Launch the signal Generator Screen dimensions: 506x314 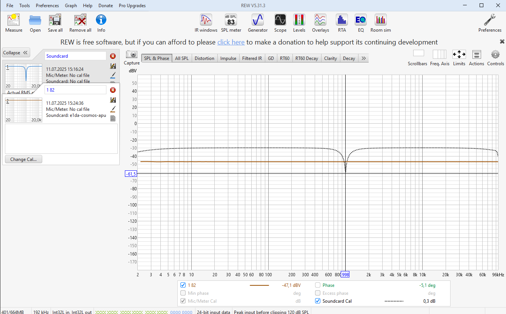point(258,23)
